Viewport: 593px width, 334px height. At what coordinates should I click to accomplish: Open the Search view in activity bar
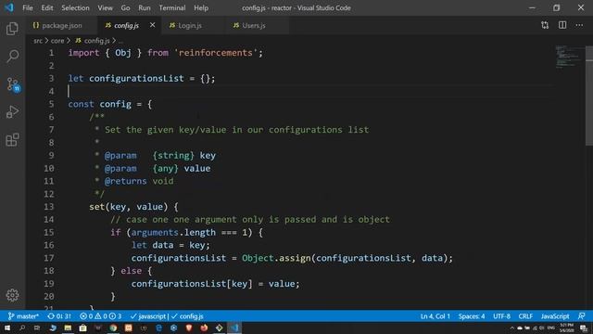[12, 56]
